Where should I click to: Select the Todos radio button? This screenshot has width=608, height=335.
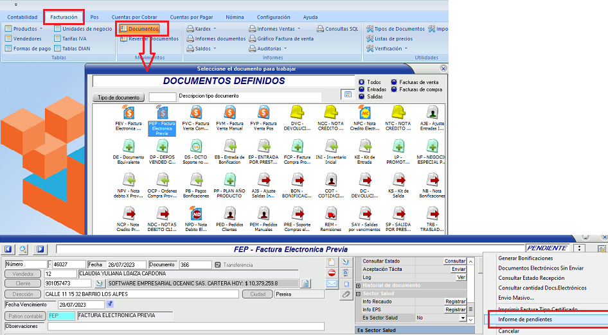[362, 82]
